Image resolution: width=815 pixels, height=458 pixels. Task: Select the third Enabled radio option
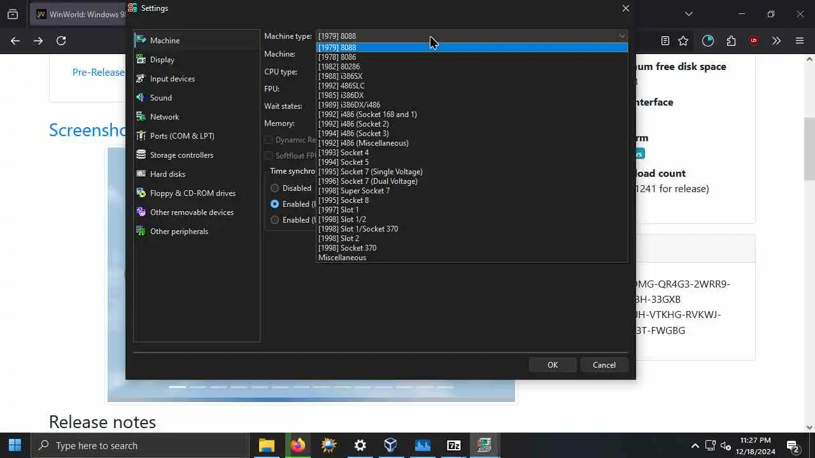point(274,220)
